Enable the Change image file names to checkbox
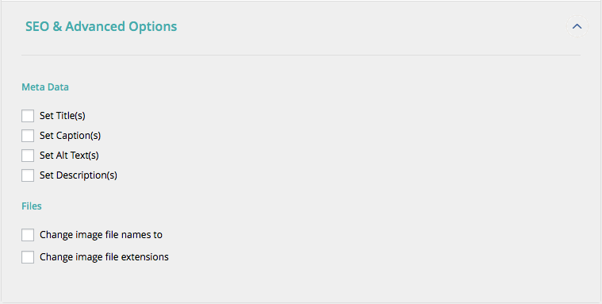The width and height of the screenshot is (602, 304). point(28,235)
